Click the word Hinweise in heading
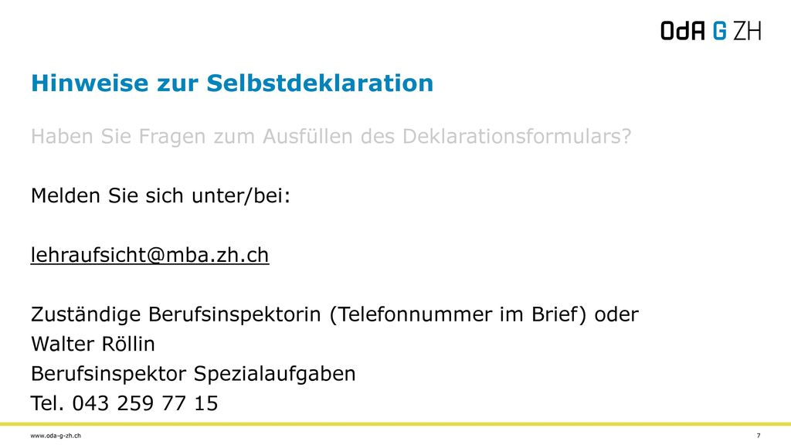The image size is (791, 445). point(90,83)
